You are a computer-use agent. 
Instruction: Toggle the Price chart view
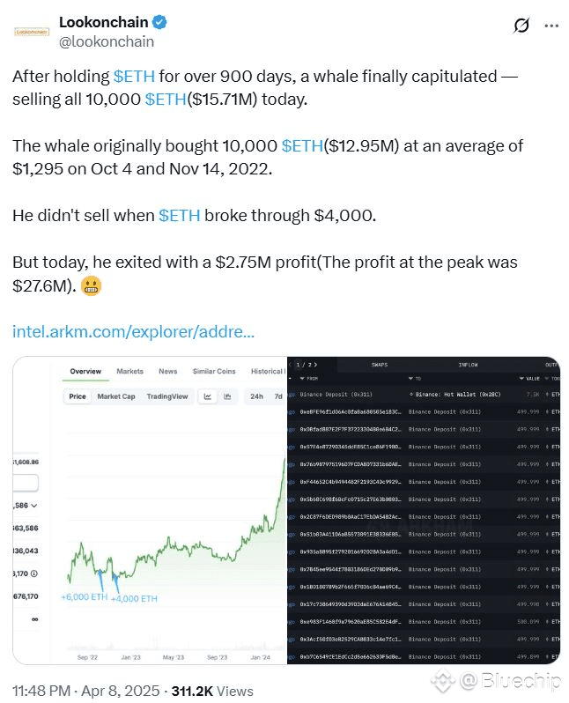point(78,396)
